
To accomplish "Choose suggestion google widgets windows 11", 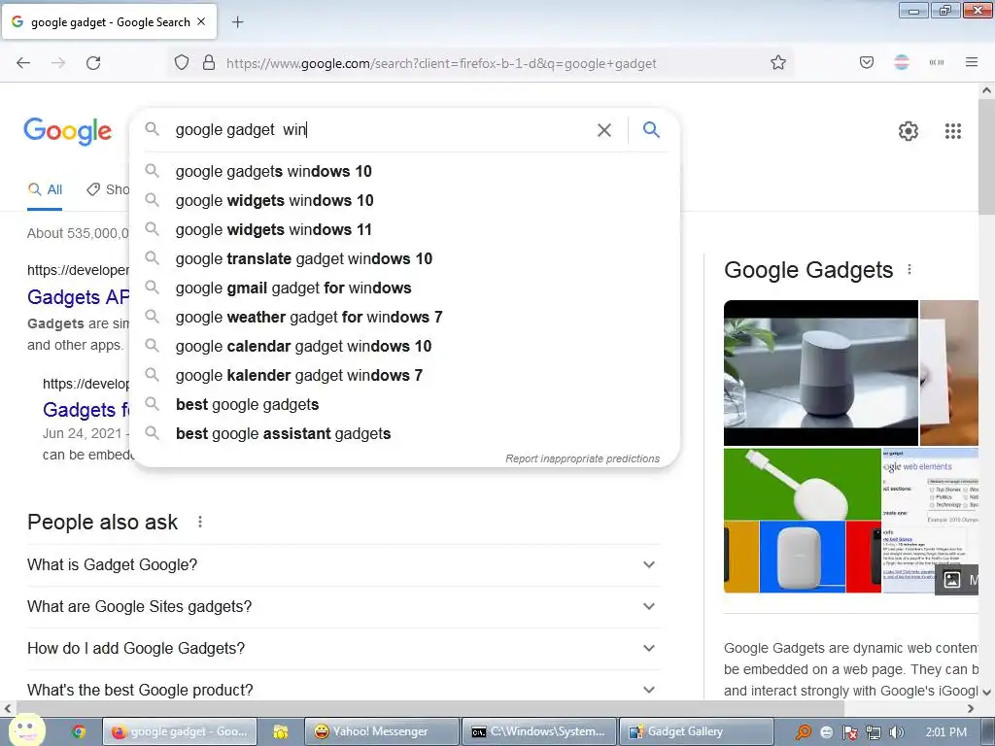I will tap(405, 229).
